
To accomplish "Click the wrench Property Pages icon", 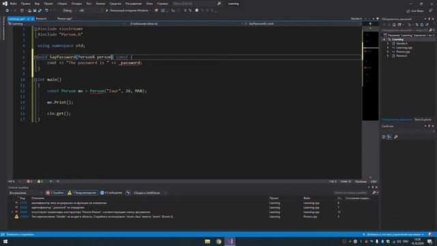I will click(x=396, y=137).
